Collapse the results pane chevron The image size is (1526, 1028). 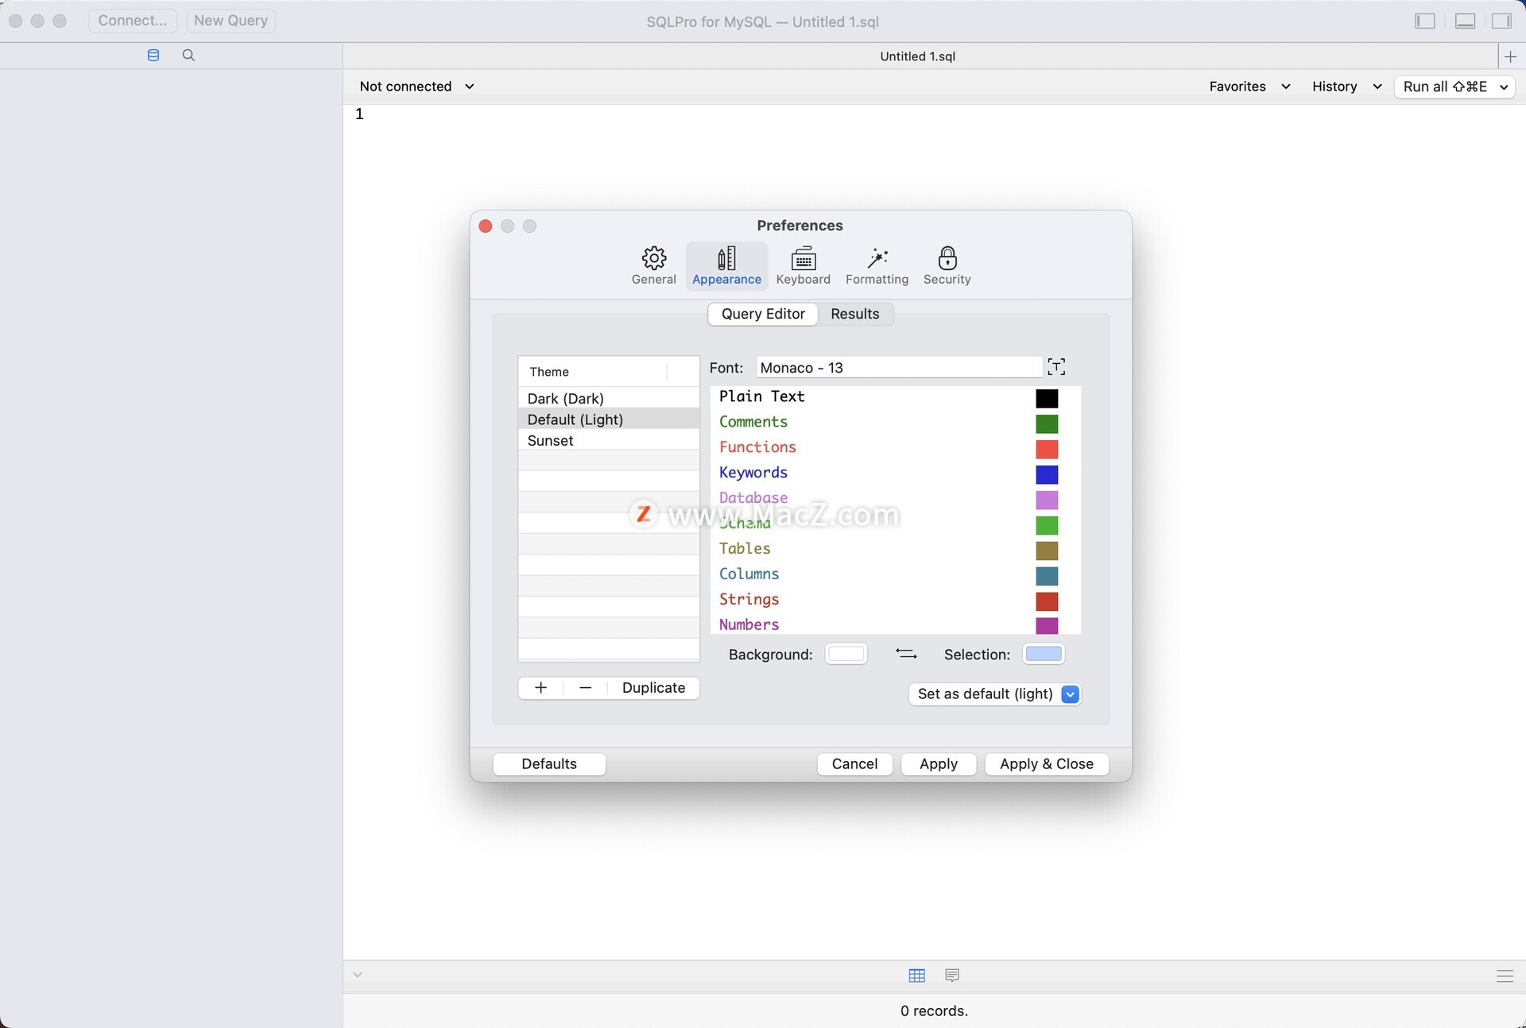click(x=358, y=975)
